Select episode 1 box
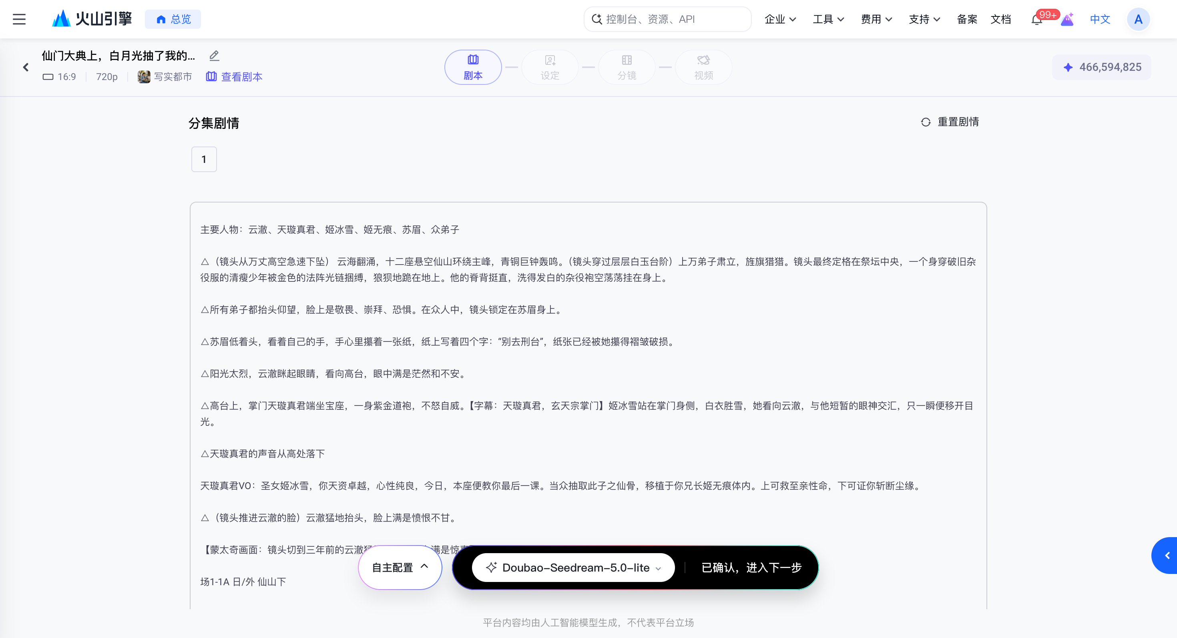The image size is (1177, 638). (x=204, y=159)
